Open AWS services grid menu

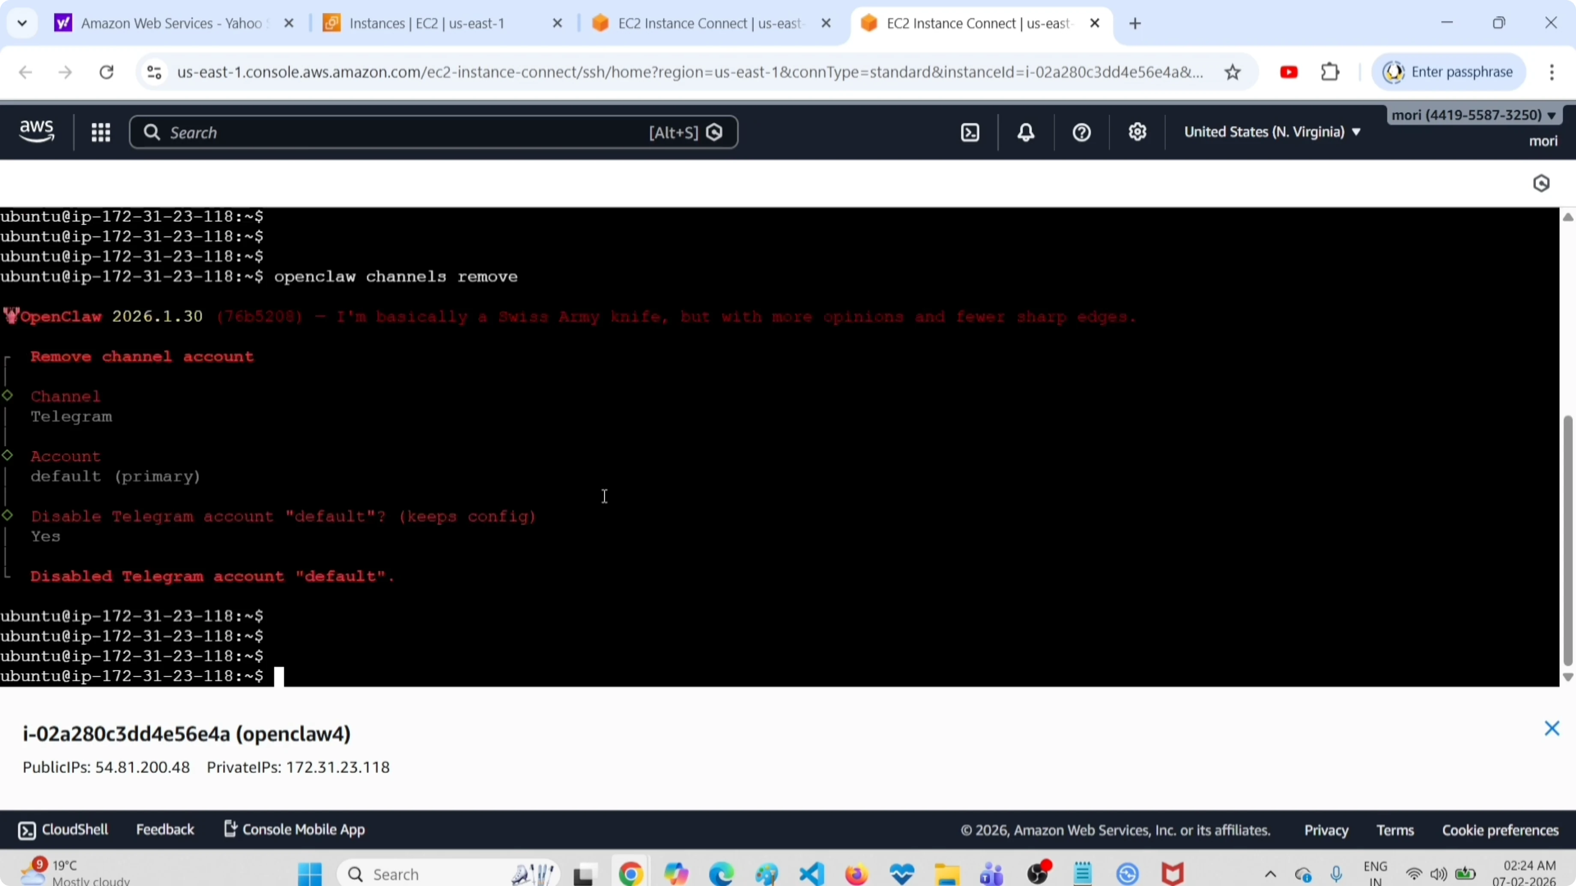pyautogui.click(x=100, y=132)
